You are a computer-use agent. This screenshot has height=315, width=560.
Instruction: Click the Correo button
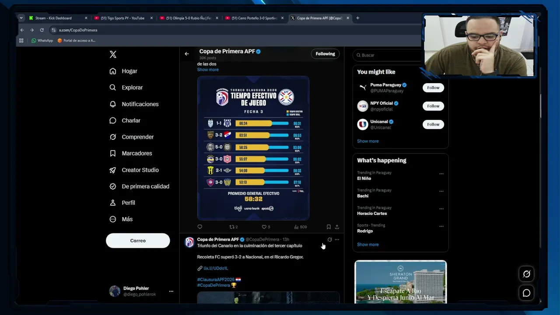[138, 241]
